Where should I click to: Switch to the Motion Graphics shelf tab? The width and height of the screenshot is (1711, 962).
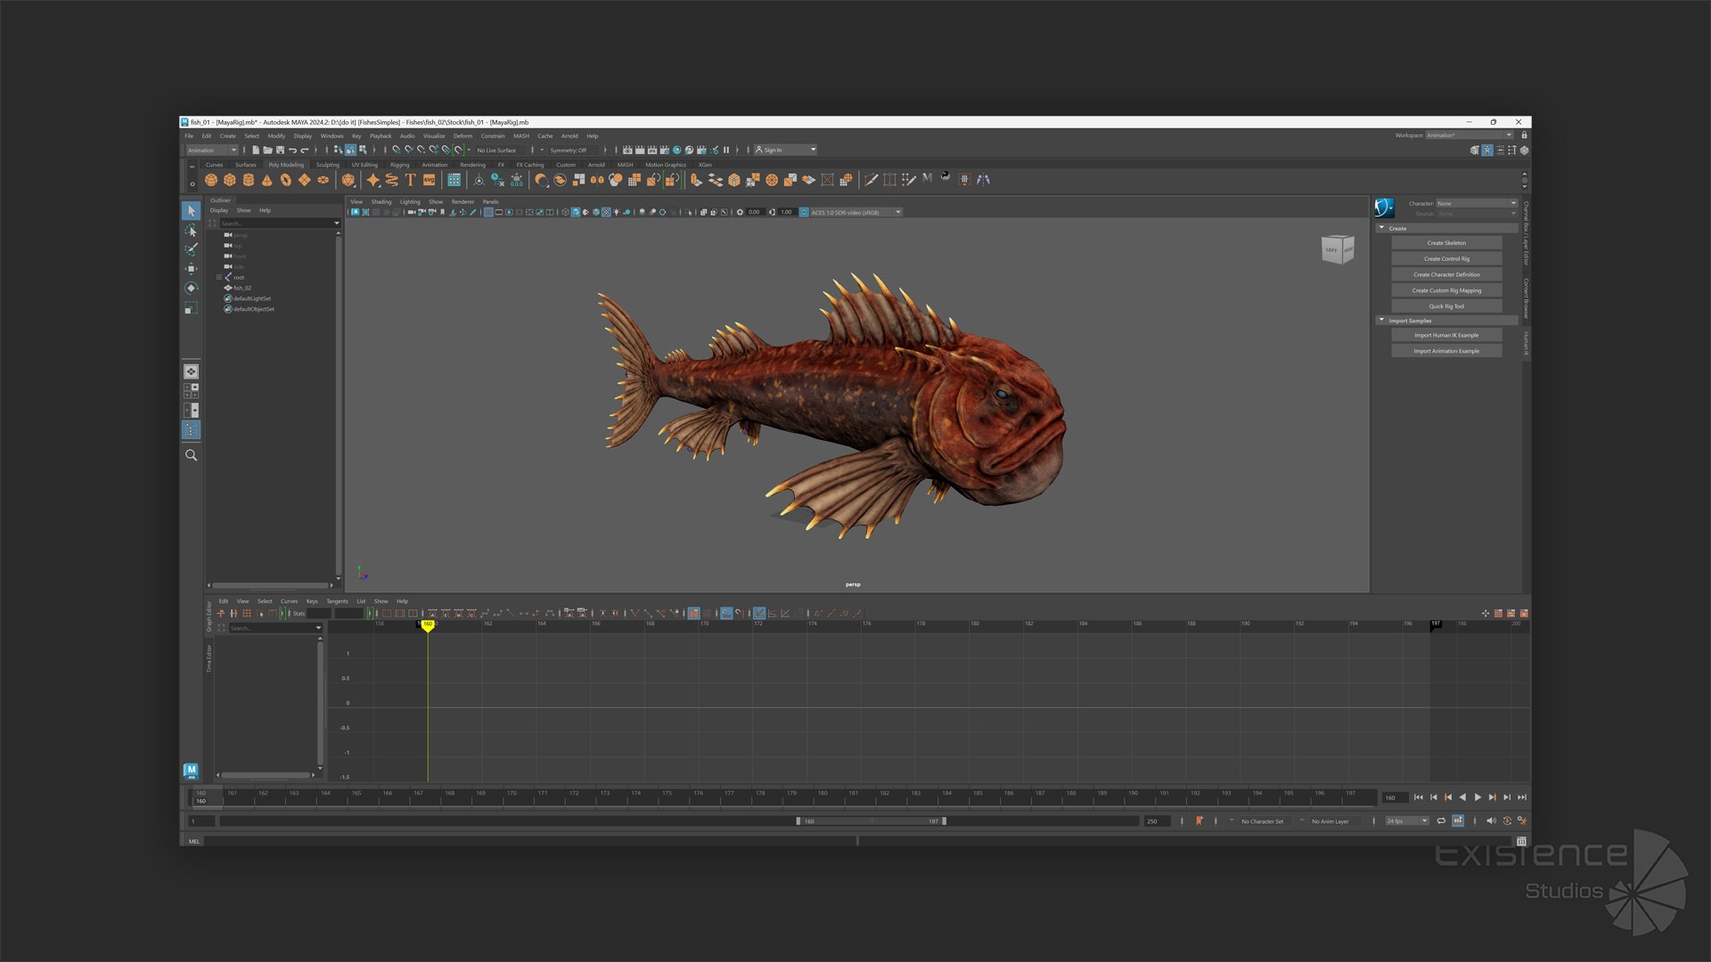click(666, 165)
